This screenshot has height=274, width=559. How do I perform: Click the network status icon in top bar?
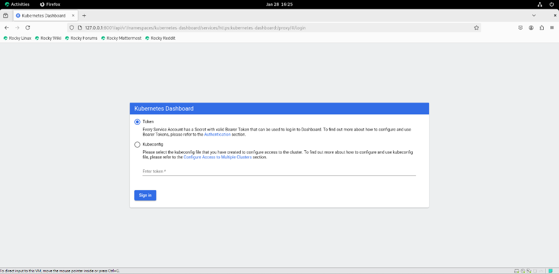point(540,4)
